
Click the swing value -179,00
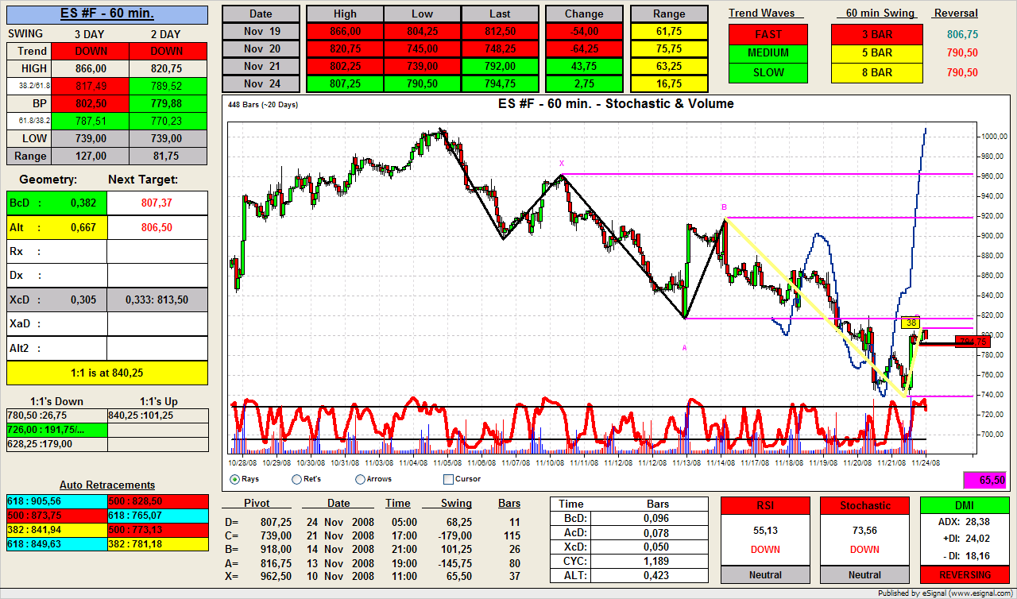[x=455, y=535]
